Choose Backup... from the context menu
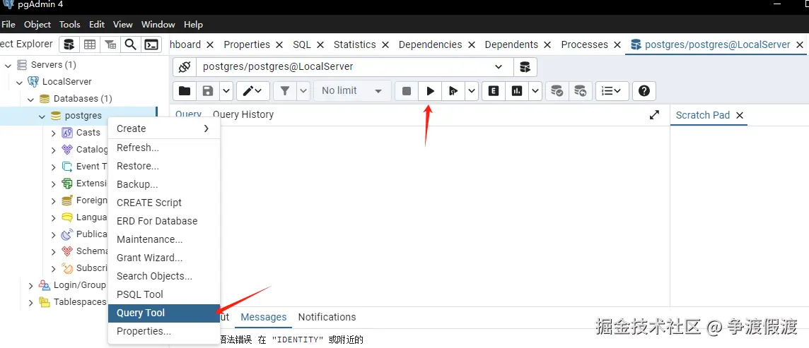 163,184
